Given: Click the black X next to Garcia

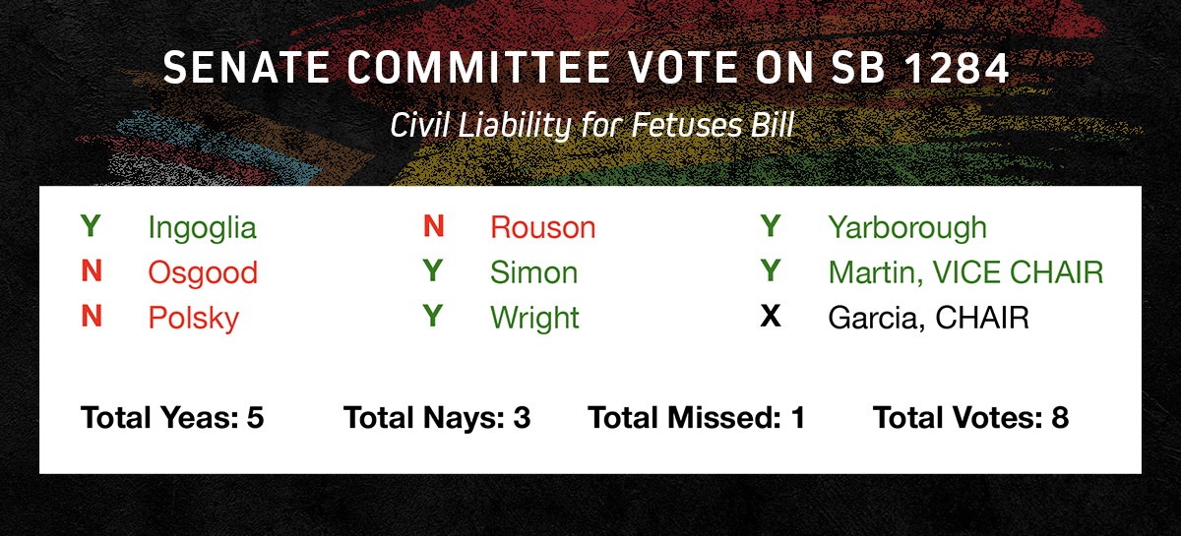Looking at the screenshot, I should pyautogui.click(x=771, y=317).
